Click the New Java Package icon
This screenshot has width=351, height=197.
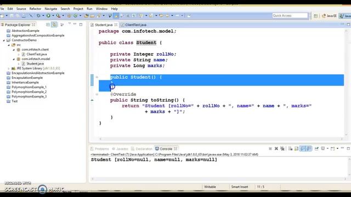click(x=69, y=16)
